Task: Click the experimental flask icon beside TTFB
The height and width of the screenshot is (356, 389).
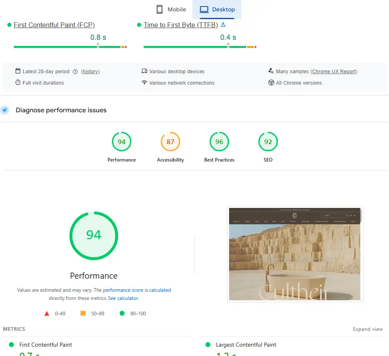Action: (223, 25)
